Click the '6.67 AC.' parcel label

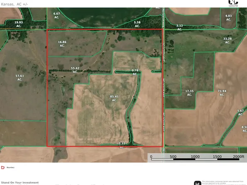pyautogui.click(x=56, y=15)
